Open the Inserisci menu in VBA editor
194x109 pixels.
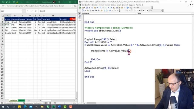pos(101,5)
